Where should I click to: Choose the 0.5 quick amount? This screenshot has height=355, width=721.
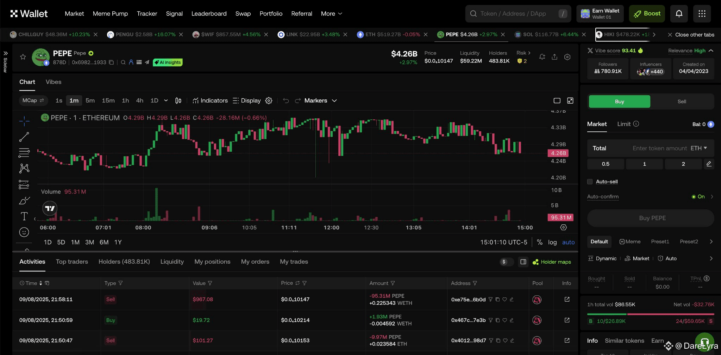(606, 164)
